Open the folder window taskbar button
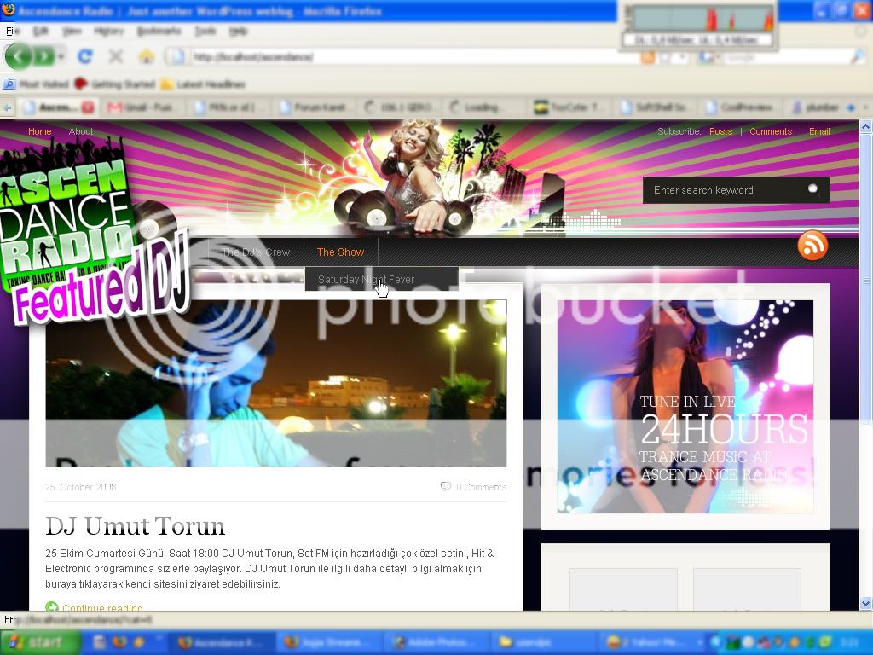Viewport: 873px width, 655px height. pyautogui.click(x=545, y=642)
